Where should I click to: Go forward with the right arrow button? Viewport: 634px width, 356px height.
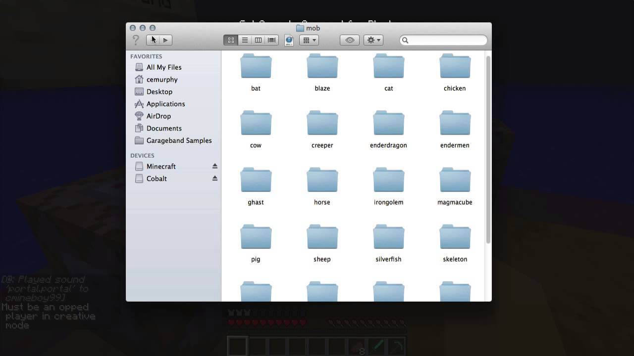[165, 40]
